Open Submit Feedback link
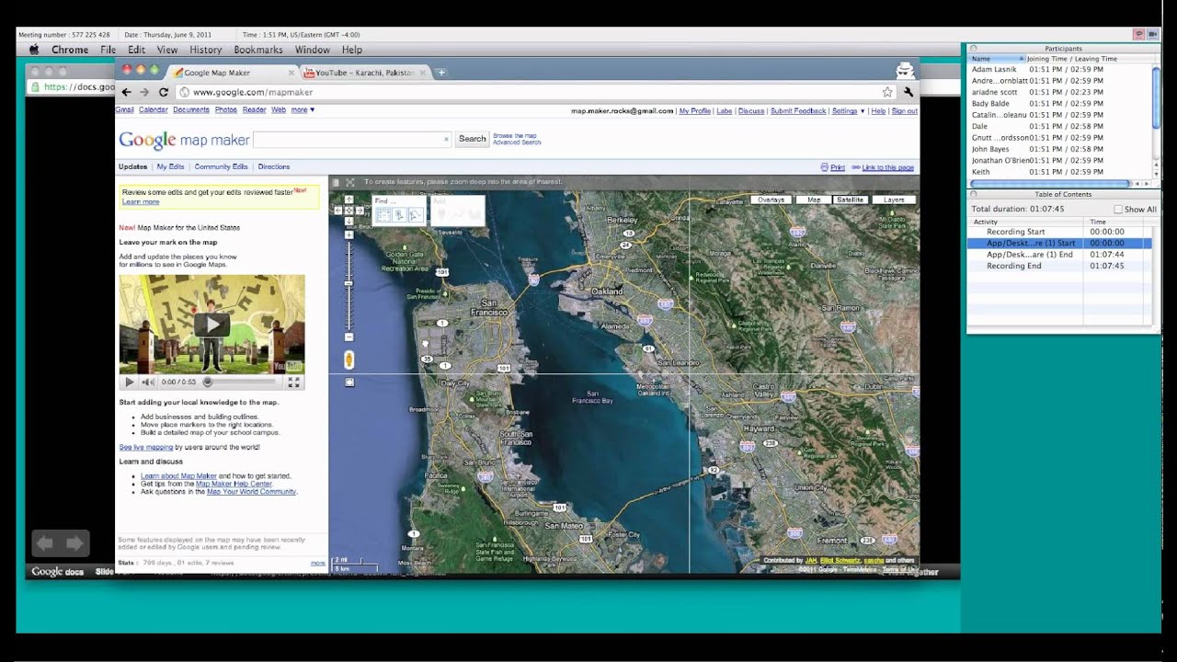 (798, 111)
